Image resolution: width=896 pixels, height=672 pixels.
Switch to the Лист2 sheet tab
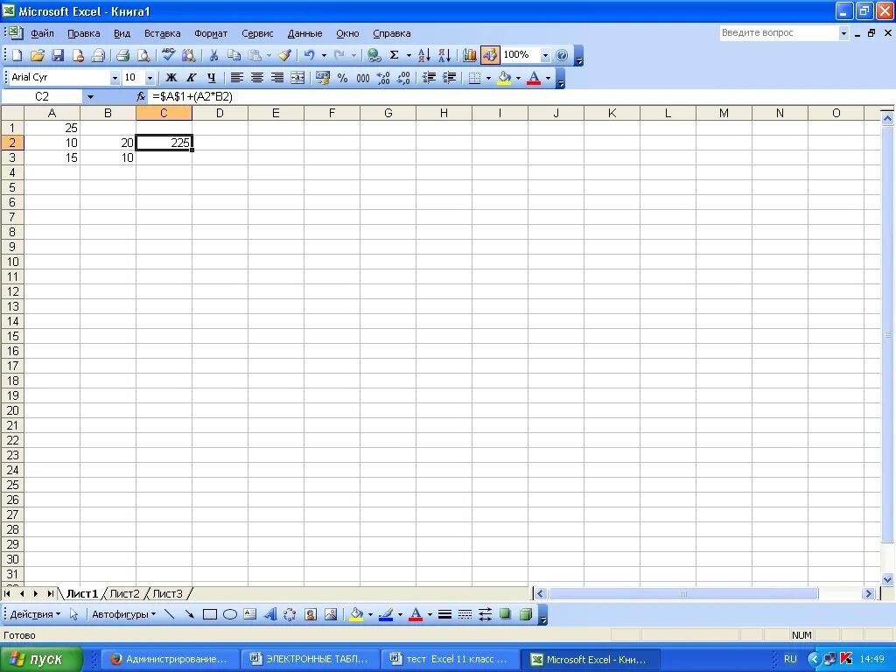(x=124, y=593)
